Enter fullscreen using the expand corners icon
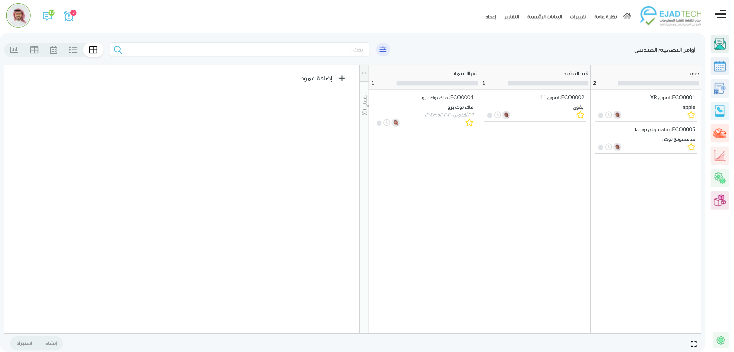734x352 pixels. point(693,344)
